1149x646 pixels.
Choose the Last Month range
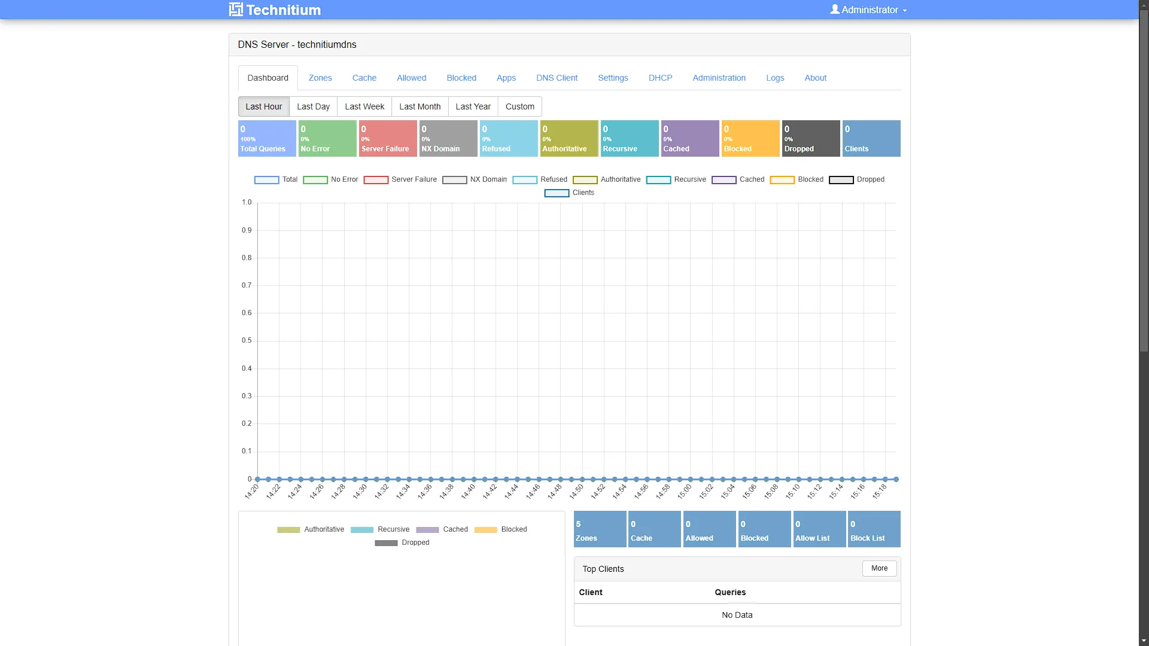click(x=420, y=106)
